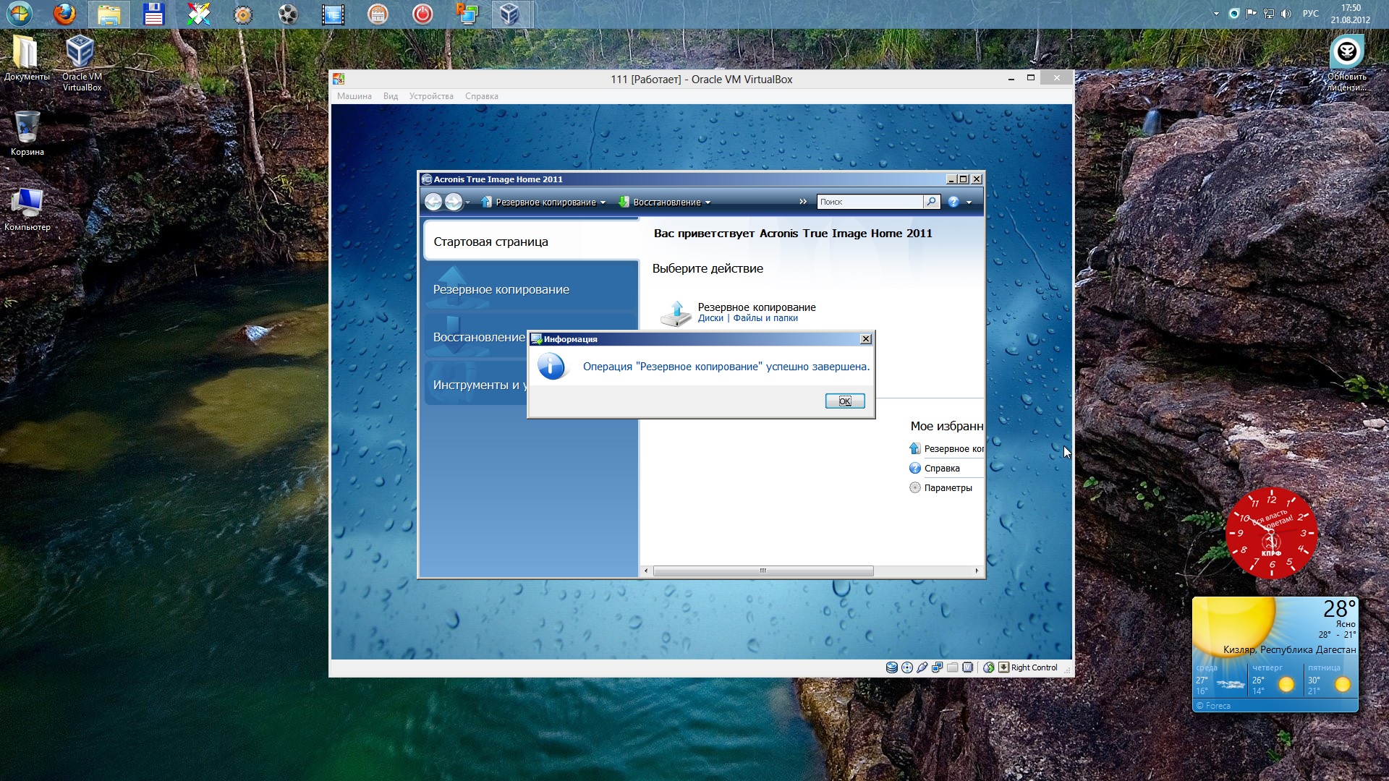Image resolution: width=1389 pixels, height=781 pixels.
Task: Show hidden tray icons arrow
Action: [1216, 14]
